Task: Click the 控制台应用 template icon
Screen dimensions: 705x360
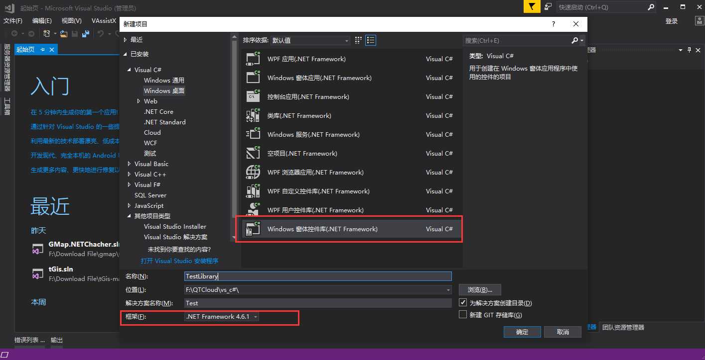Action: pos(253,96)
